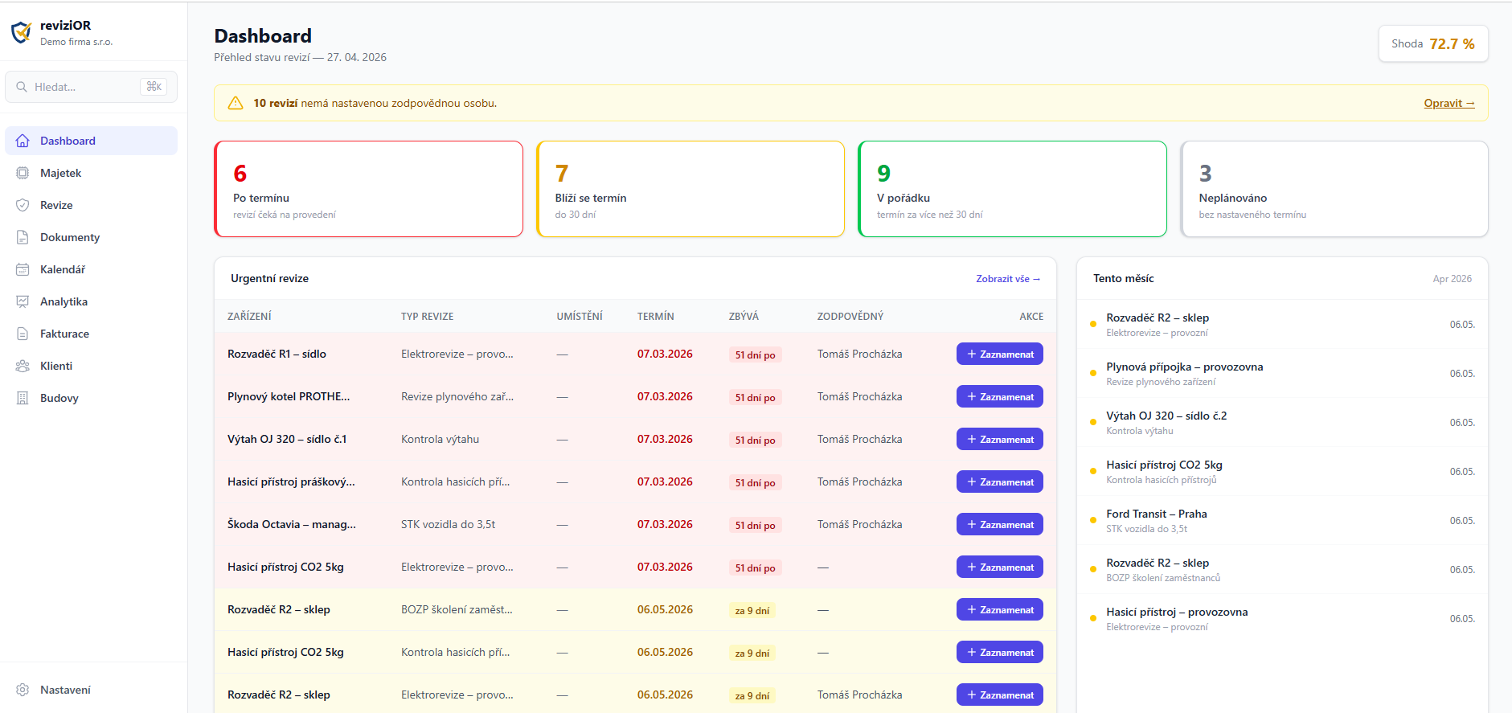Open the Analytika page
Image resolution: width=1512 pixels, height=713 pixels.
pyautogui.click(x=91, y=301)
